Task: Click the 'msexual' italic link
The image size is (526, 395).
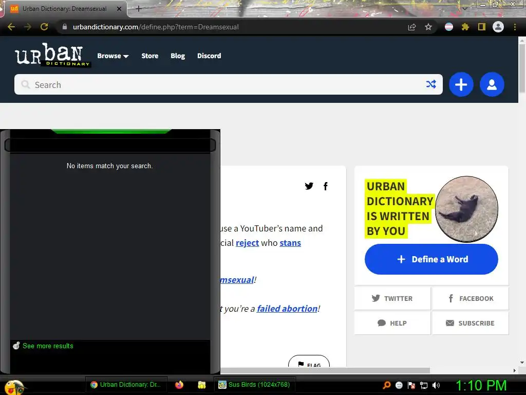Action: point(237,280)
